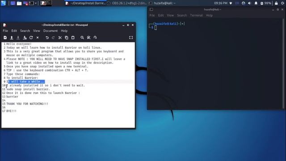Open notifications bell in the system tray
286x161 pixels.
pyautogui.click(x=256, y=3)
